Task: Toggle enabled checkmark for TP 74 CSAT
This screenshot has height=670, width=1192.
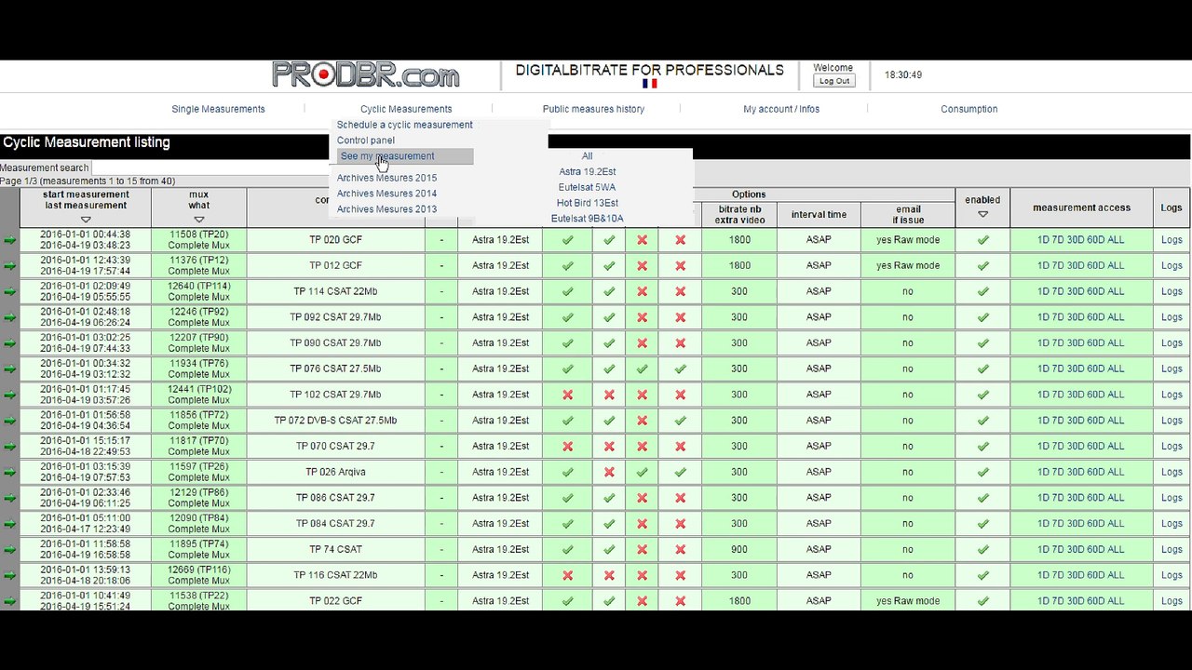Action: [982, 550]
